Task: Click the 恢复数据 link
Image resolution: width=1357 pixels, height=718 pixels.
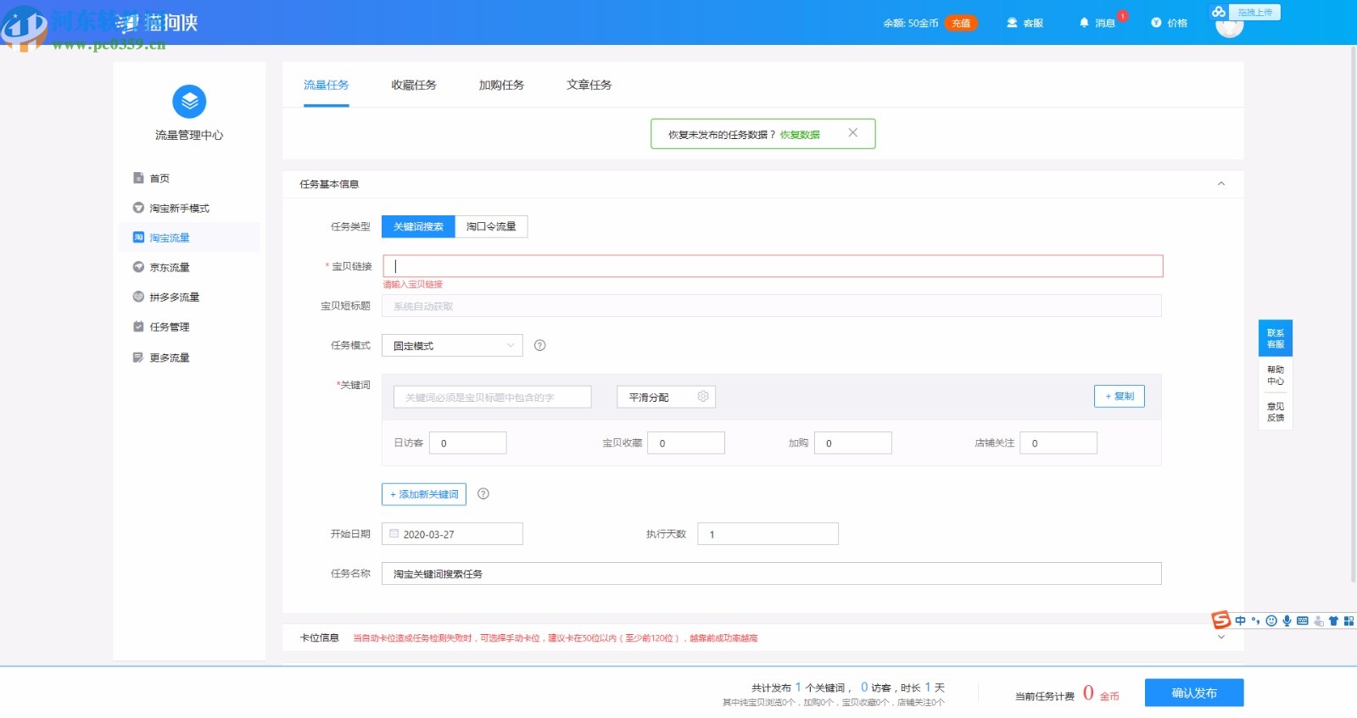Action: click(800, 135)
